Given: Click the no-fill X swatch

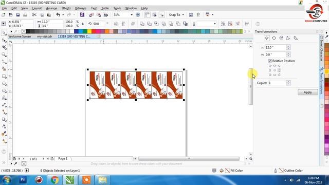Looking at the screenshot, I should (24, 31).
